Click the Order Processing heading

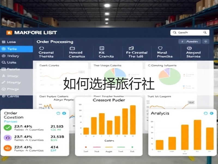[x=55, y=42]
